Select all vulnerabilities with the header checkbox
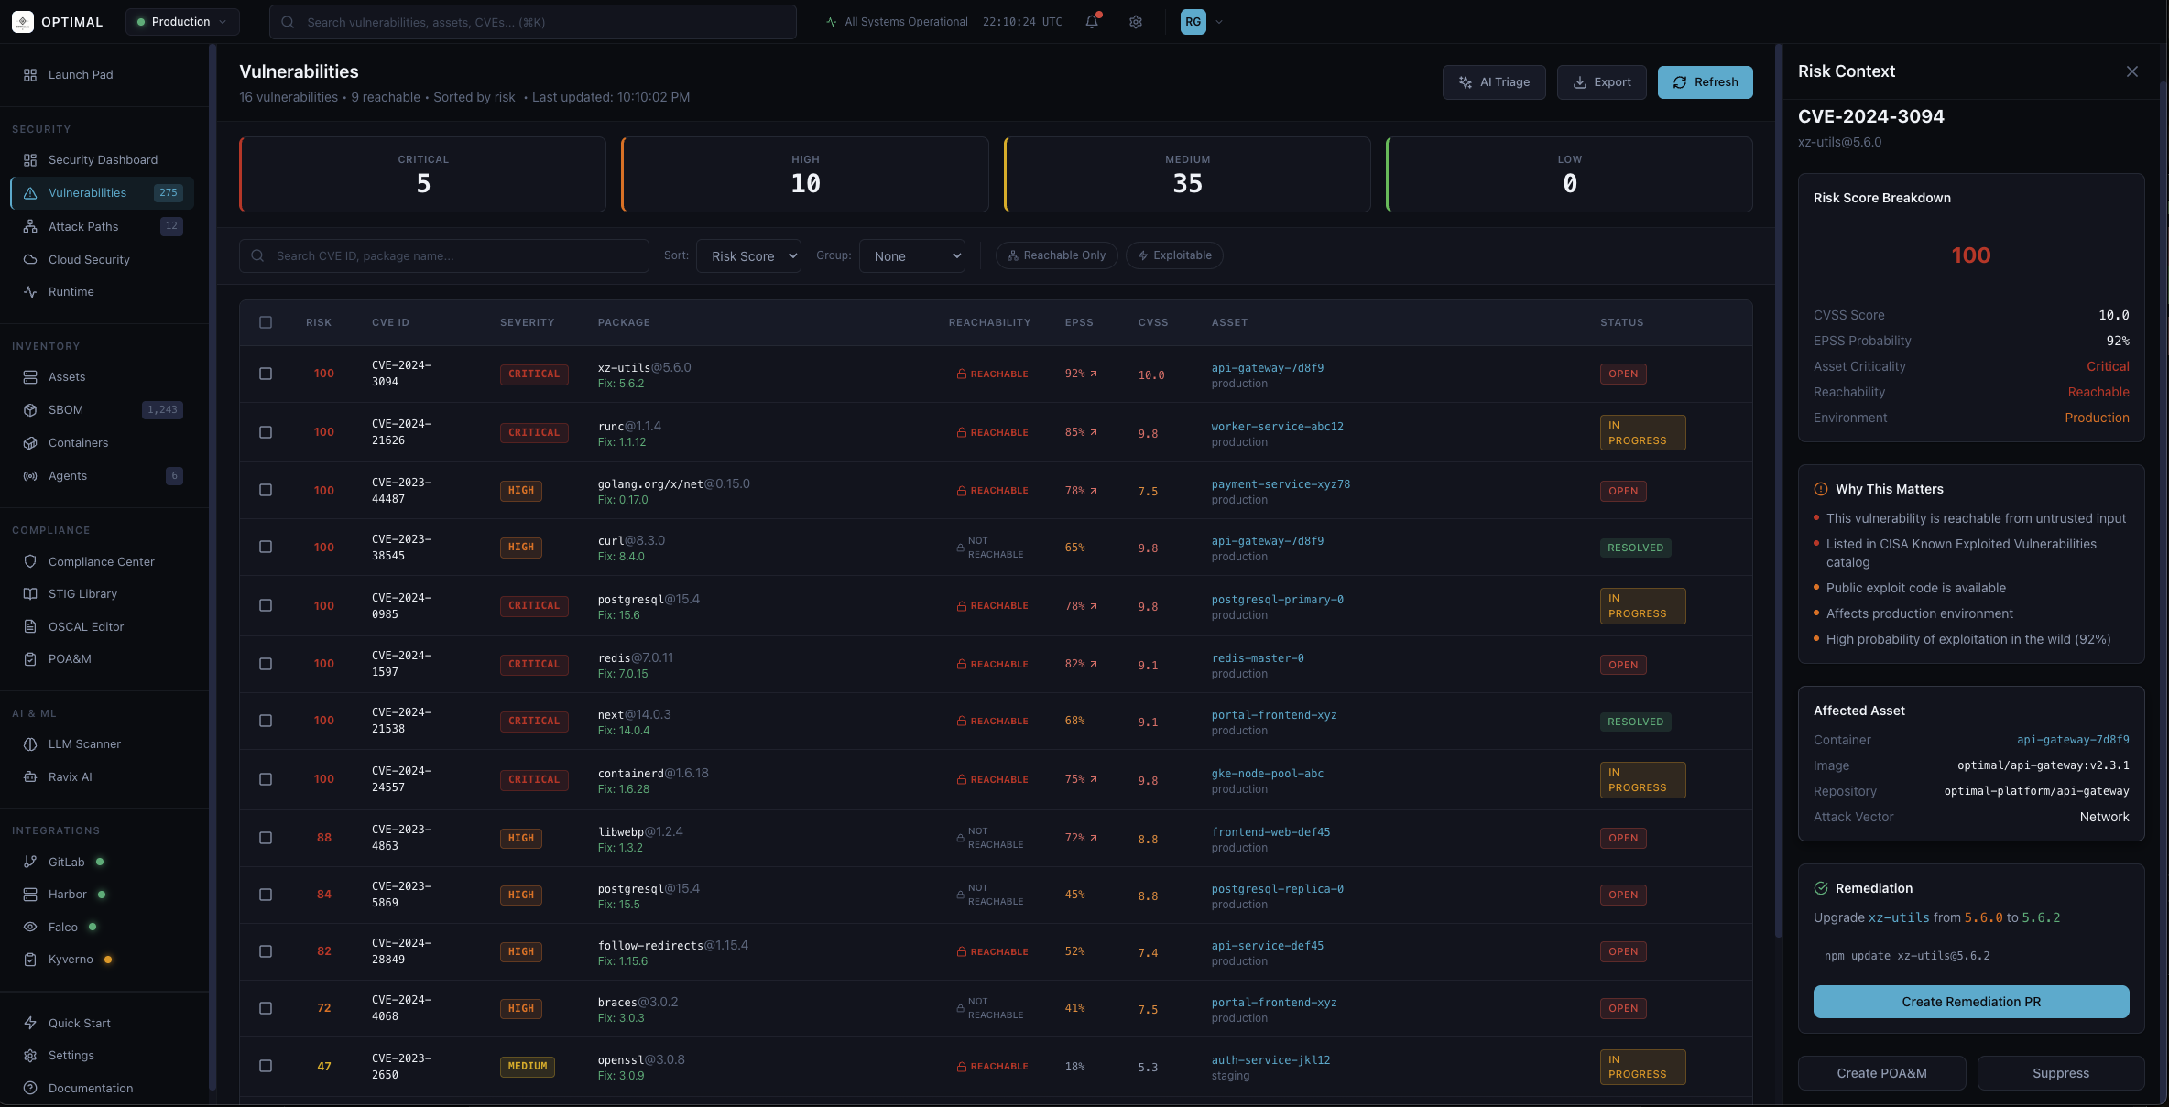Viewport: 2169px width, 1107px height. [x=266, y=322]
